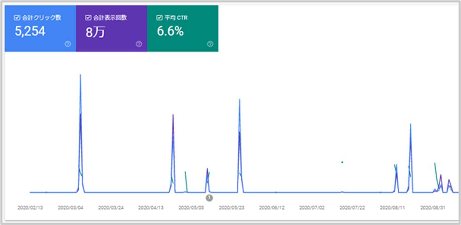
Task: Open help icon in 合計クリック数 card
Action: (68, 44)
